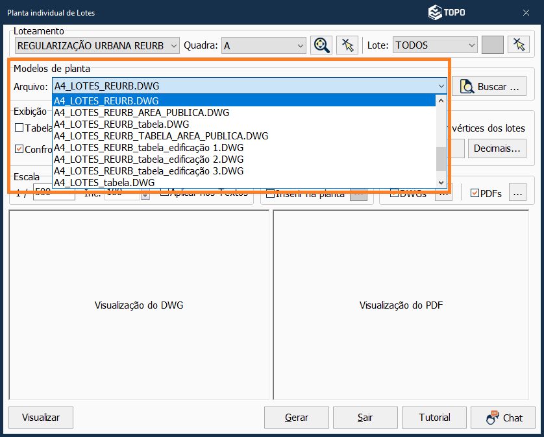Select A4_LOTES_REURB_AREA_PUBLICA.DWG from the list
The height and width of the screenshot is (437, 544).
tap(141, 113)
